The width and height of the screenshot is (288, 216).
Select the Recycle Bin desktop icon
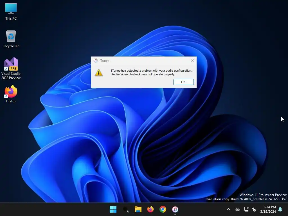coord(11,39)
